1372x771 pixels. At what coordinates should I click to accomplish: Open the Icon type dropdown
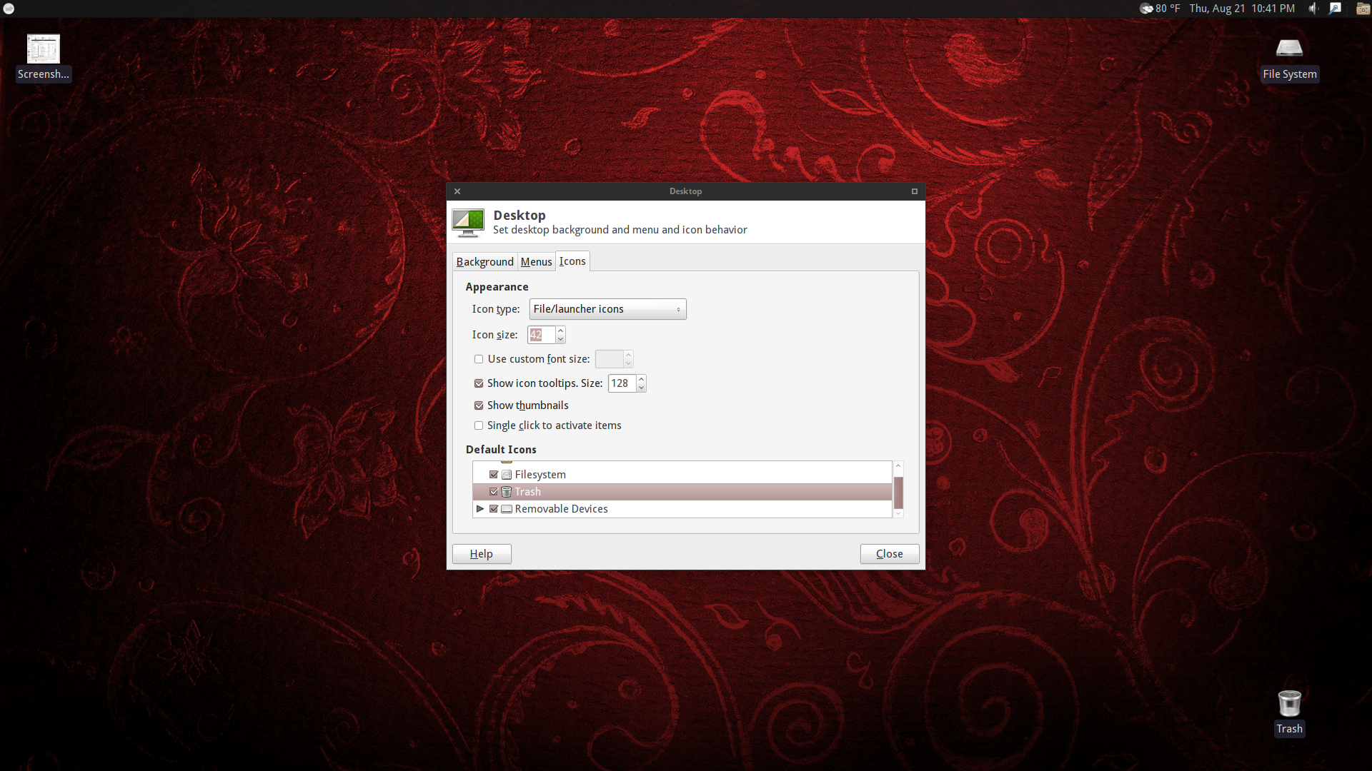coord(607,309)
